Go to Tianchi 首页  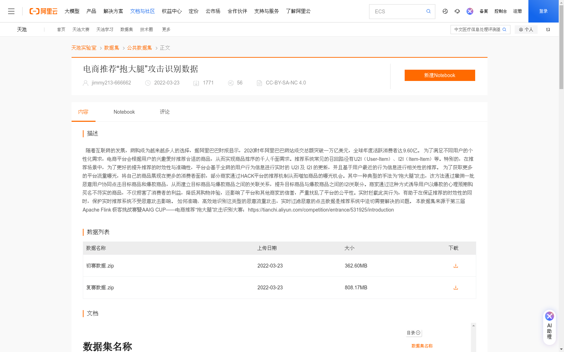pos(61,30)
